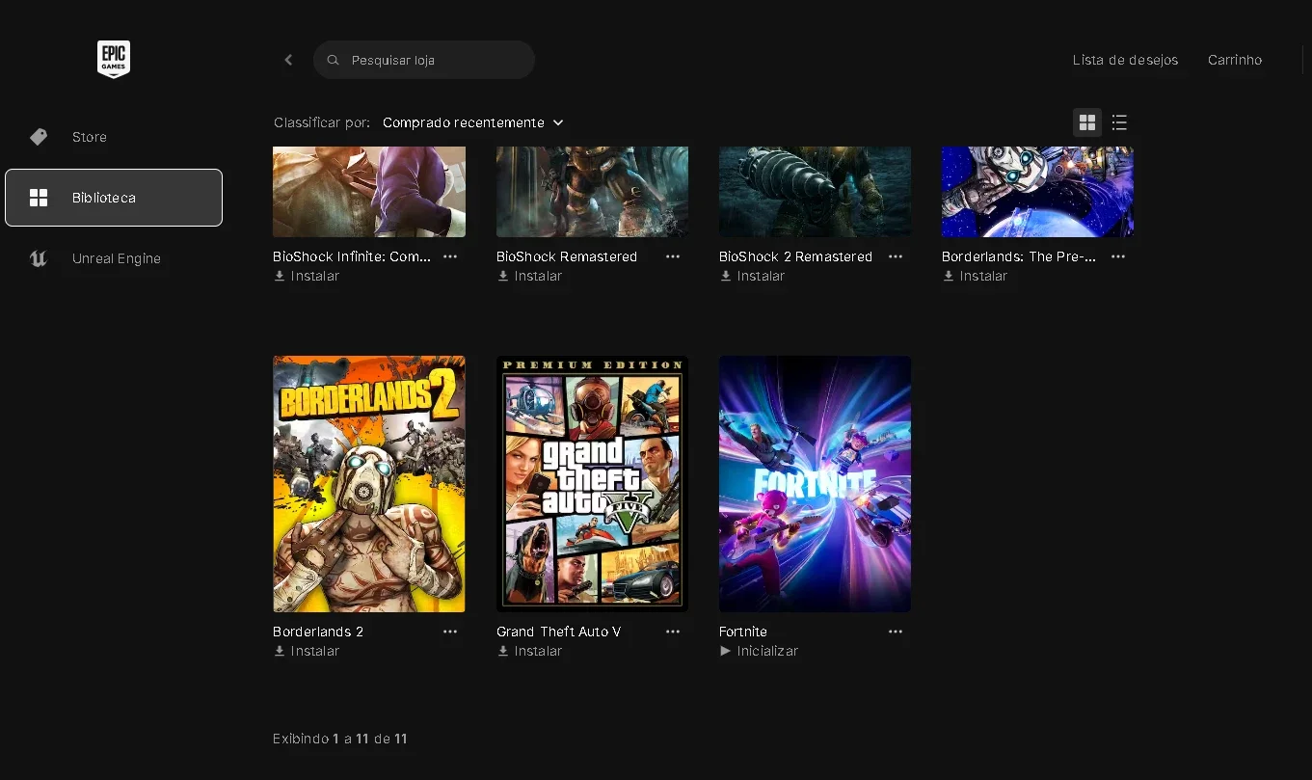Open the Grand Theft Auto V cover art

592,484
